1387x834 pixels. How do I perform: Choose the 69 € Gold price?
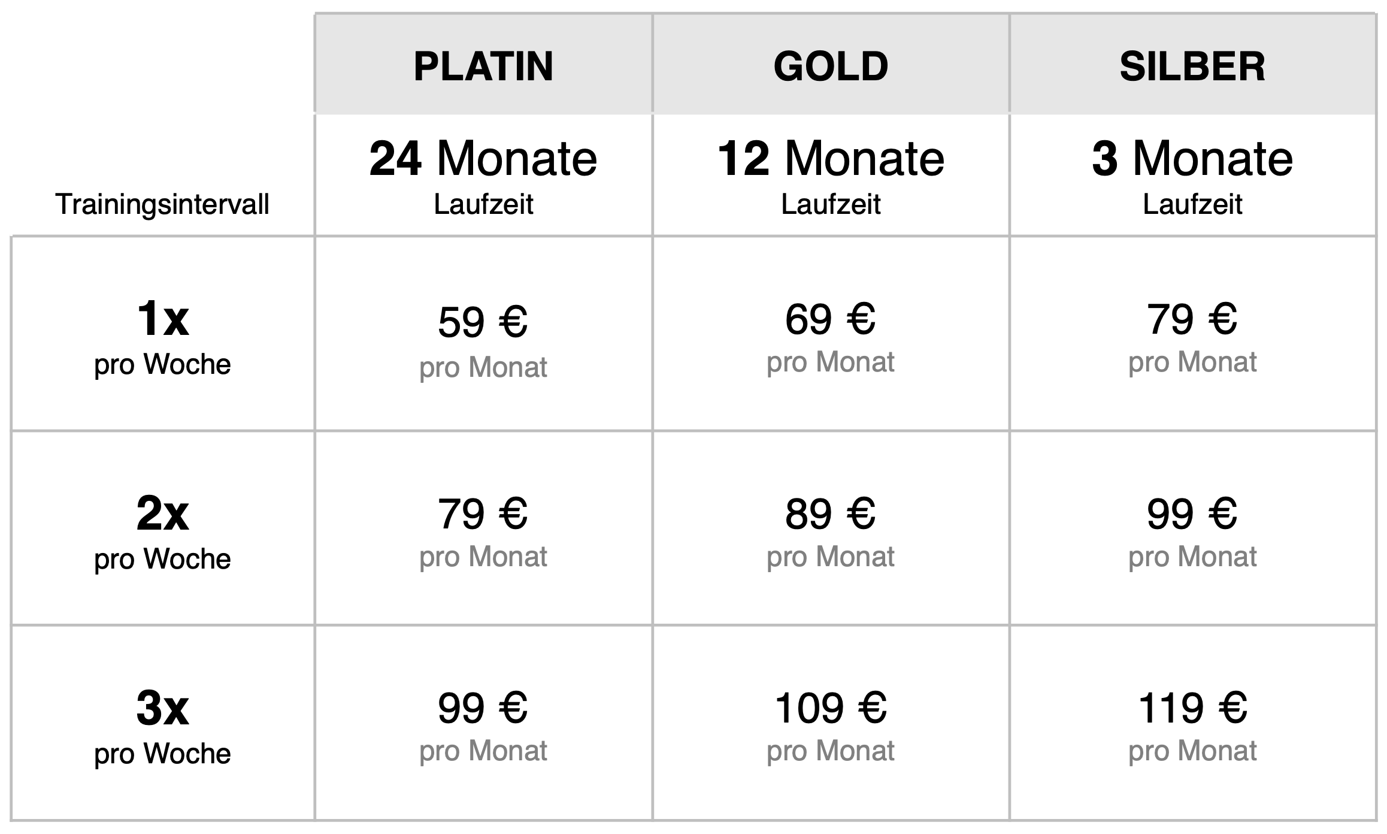pos(830,319)
